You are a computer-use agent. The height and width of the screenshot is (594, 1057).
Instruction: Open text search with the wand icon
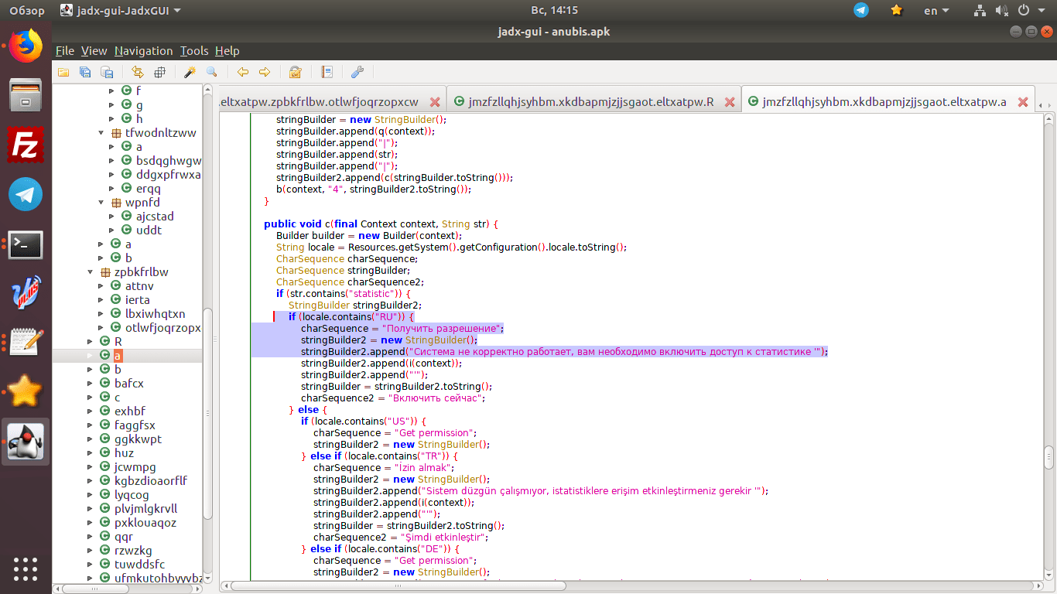[x=190, y=72]
